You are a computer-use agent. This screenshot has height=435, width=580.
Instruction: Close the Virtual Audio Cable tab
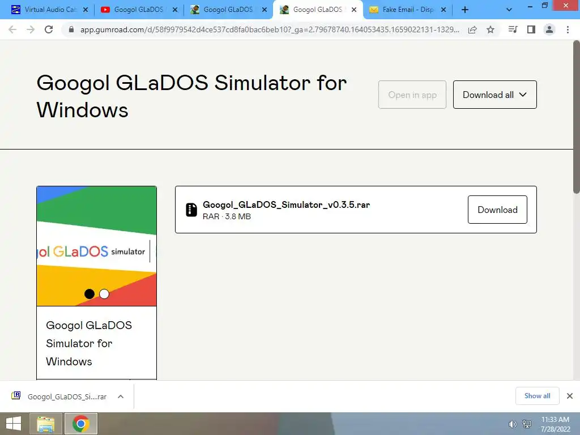pos(86,10)
